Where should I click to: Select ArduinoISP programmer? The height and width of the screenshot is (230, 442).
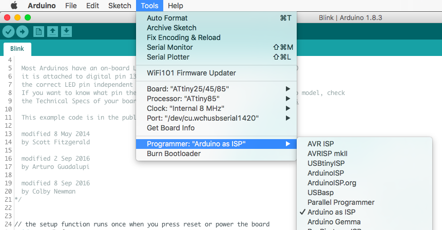coord(364,173)
